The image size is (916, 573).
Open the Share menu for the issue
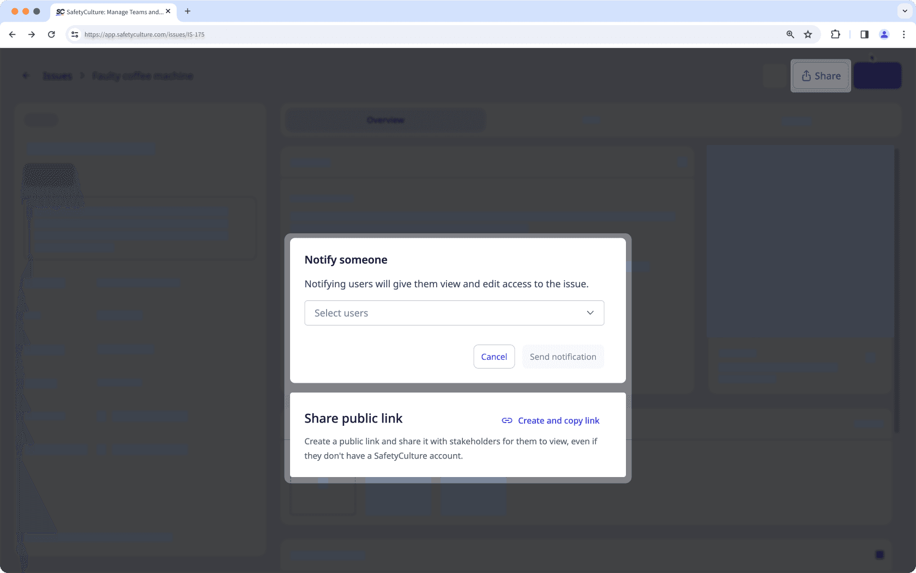click(820, 76)
